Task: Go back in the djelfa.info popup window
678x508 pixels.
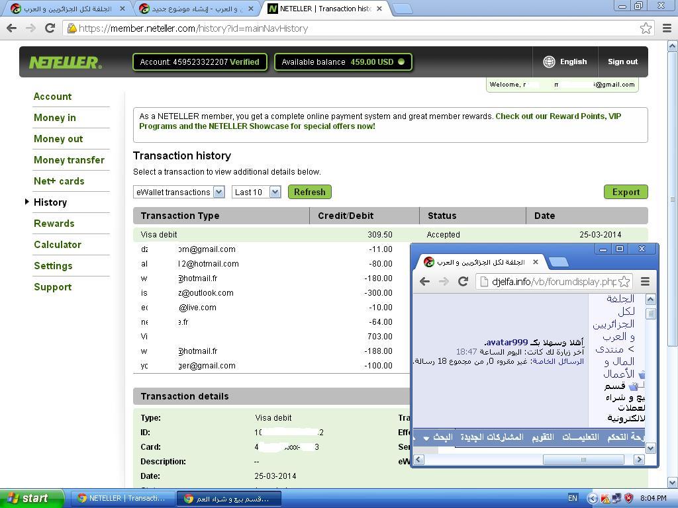Action: 424,282
